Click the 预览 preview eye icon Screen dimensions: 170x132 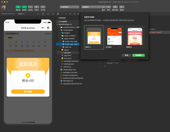[x=109, y=7]
